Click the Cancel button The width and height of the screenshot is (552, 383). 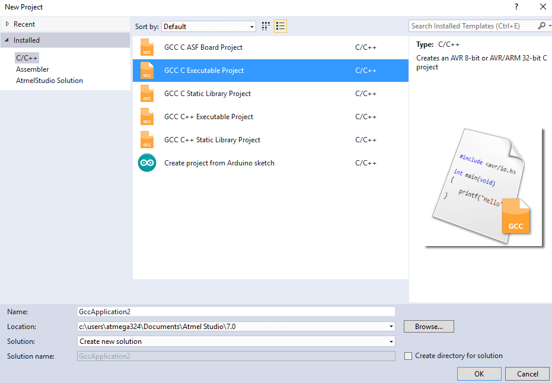pyautogui.click(x=527, y=374)
